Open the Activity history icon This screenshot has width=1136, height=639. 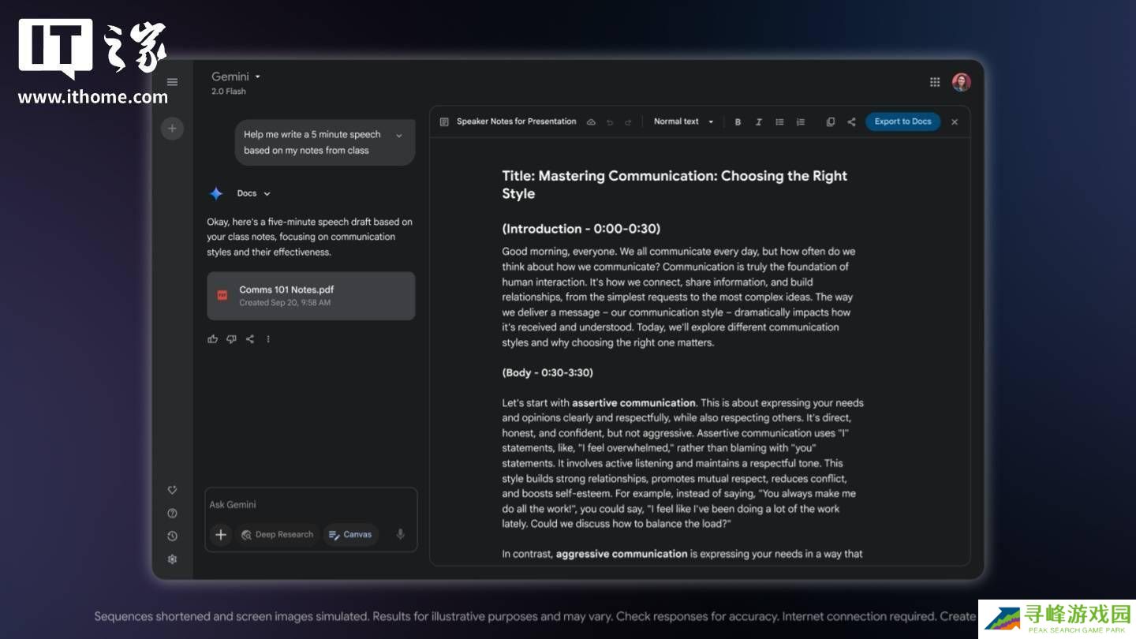coord(172,536)
